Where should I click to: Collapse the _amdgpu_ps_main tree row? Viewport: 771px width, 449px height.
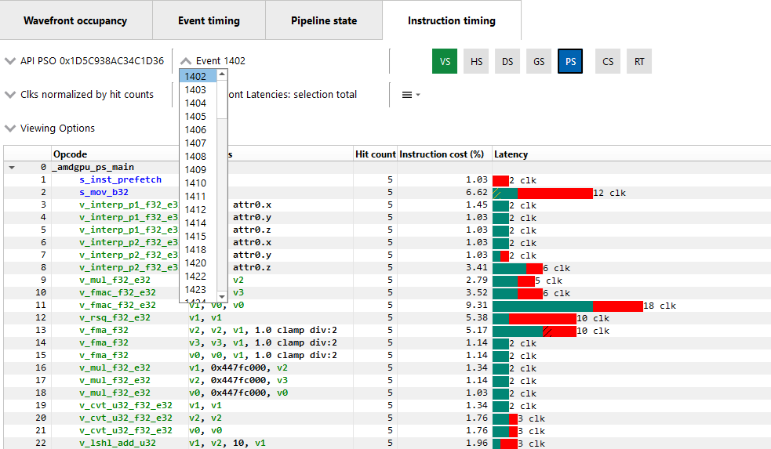point(12,167)
